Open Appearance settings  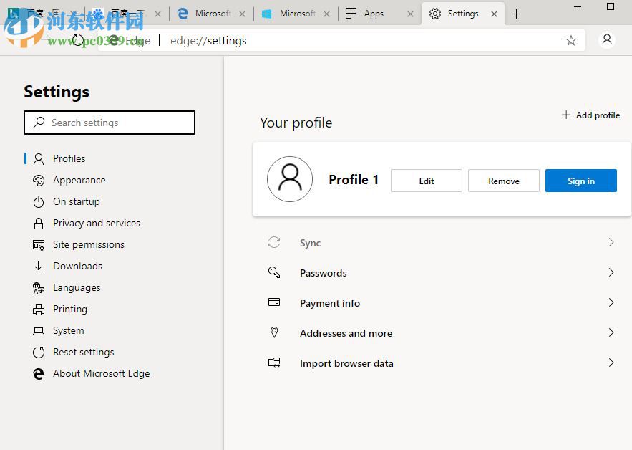coord(79,180)
